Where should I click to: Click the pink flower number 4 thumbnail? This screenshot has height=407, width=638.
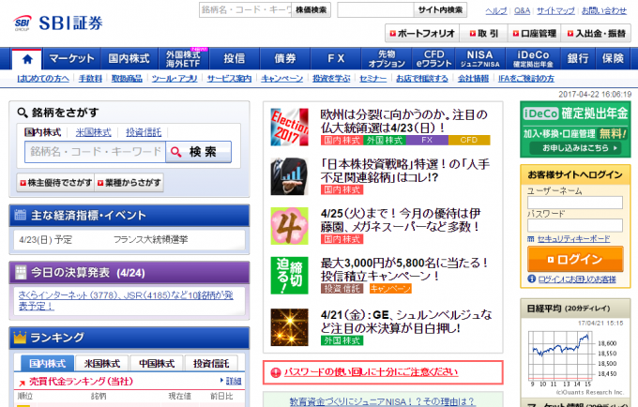pyautogui.click(x=289, y=226)
